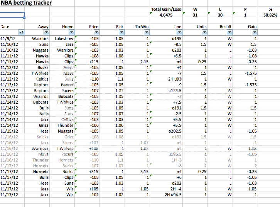This screenshot has width=280, height=207.
Task: Click the '2H u93' line cell
Action: tap(166, 79)
